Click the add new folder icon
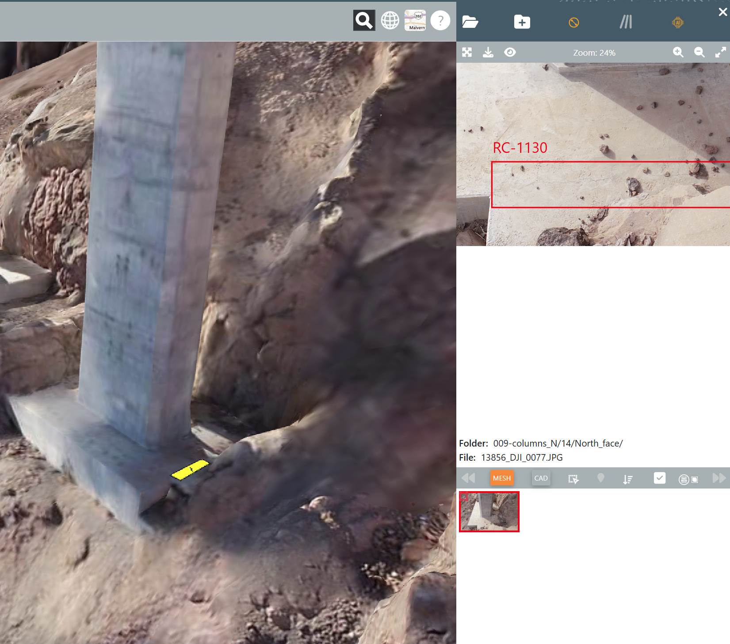The image size is (730, 644). click(522, 22)
